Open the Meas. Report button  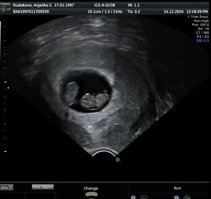(x=43, y=187)
